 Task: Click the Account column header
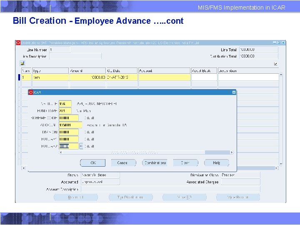click(x=164, y=71)
